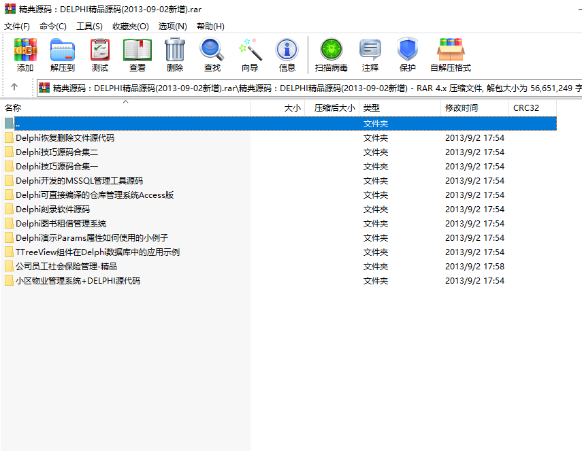Viewport: 582px width, 451px height.
Task: Open the Find (查找) magnifier tool
Action: point(212,54)
